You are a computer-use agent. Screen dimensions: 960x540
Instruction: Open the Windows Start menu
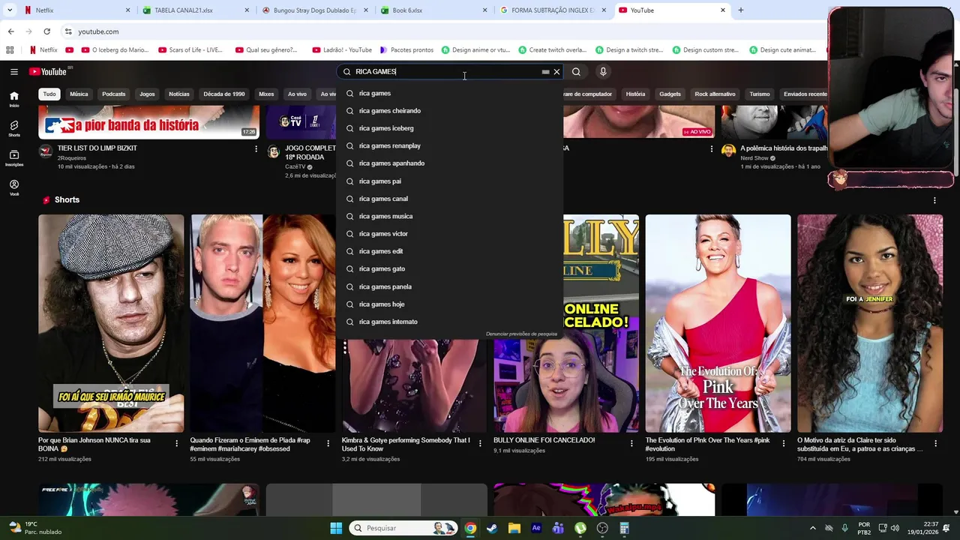pos(336,528)
